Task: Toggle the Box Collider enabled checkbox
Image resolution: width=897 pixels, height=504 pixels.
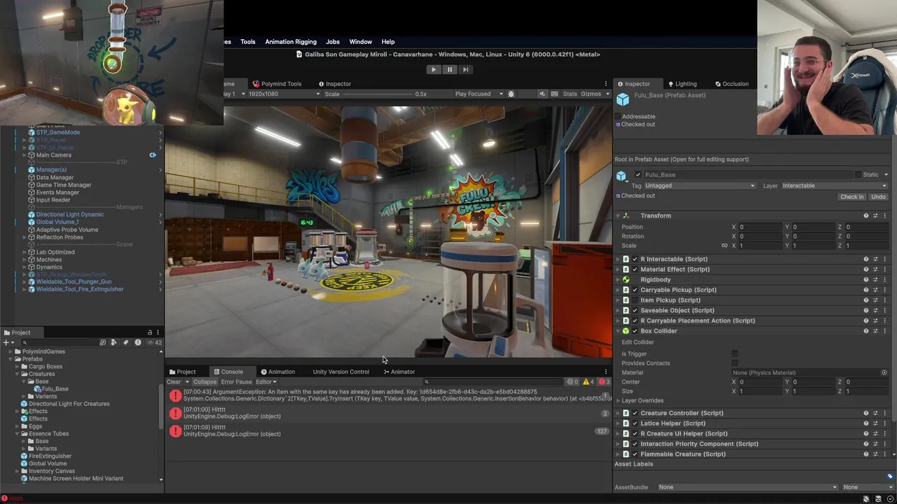Action: click(x=635, y=331)
